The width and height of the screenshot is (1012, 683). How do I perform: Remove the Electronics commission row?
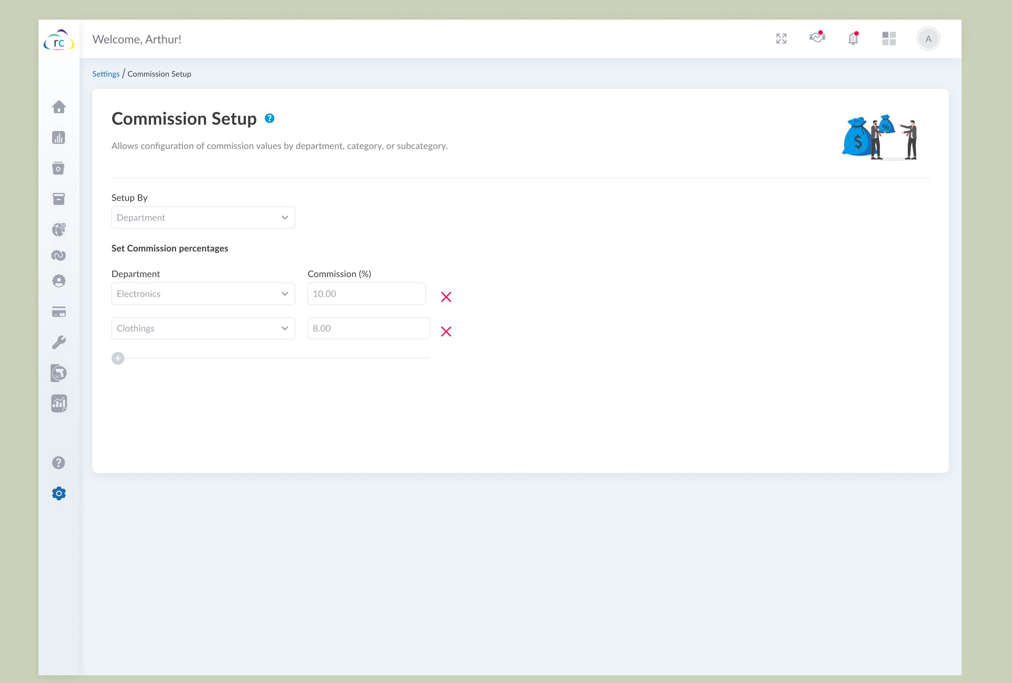coord(446,297)
